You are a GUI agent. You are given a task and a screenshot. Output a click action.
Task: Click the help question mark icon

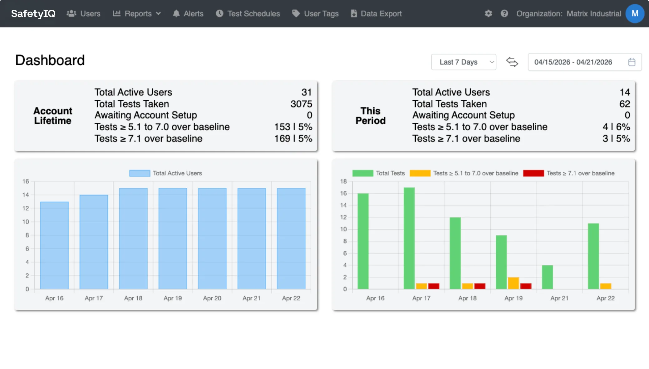[504, 13]
